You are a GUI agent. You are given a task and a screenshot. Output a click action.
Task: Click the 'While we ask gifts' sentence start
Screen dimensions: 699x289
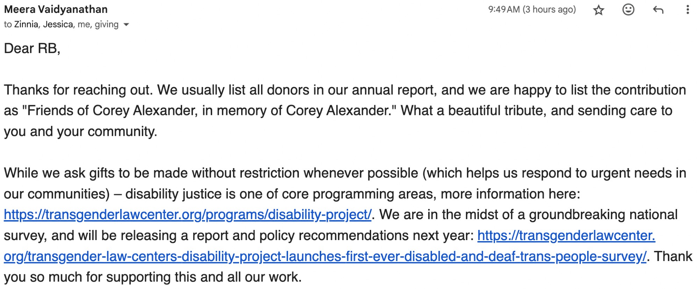click(x=59, y=173)
